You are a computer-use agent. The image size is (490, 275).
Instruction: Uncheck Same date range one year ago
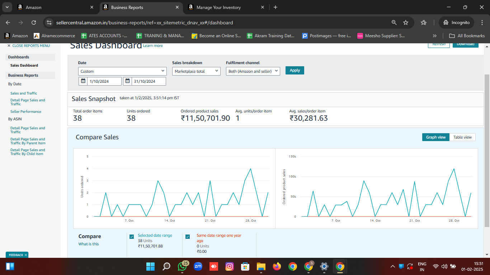[x=188, y=237]
